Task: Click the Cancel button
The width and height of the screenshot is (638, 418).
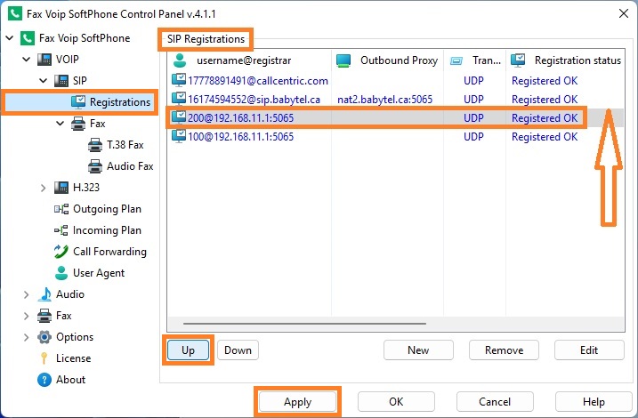Action: pos(495,402)
